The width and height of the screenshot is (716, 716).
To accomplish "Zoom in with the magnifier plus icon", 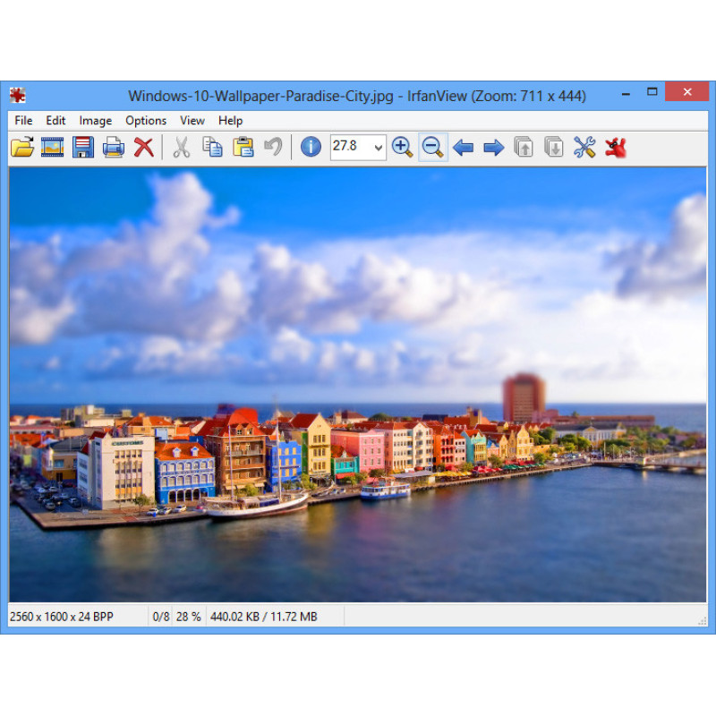I will tap(402, 148).
